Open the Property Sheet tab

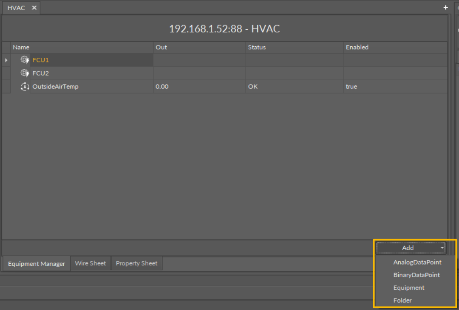pyautogui.click(x=136, y=263)
